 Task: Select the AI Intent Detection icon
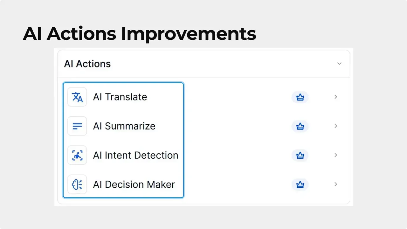coord(77,155)
